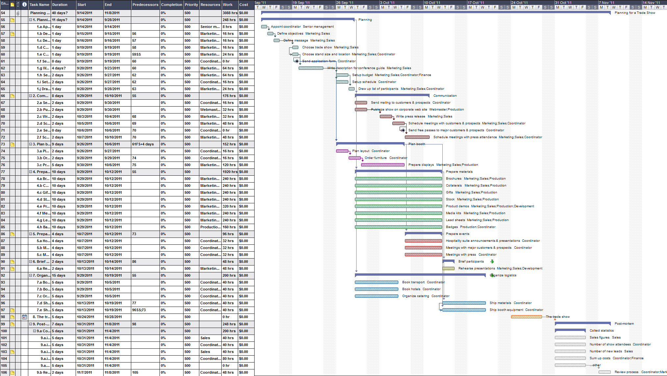Image resolution: width=667 pixels, height=376 pixels.
Task: Click the note icon beside task 99 Post-mortem
Action: pyautogui.click(x=12, y=324)
